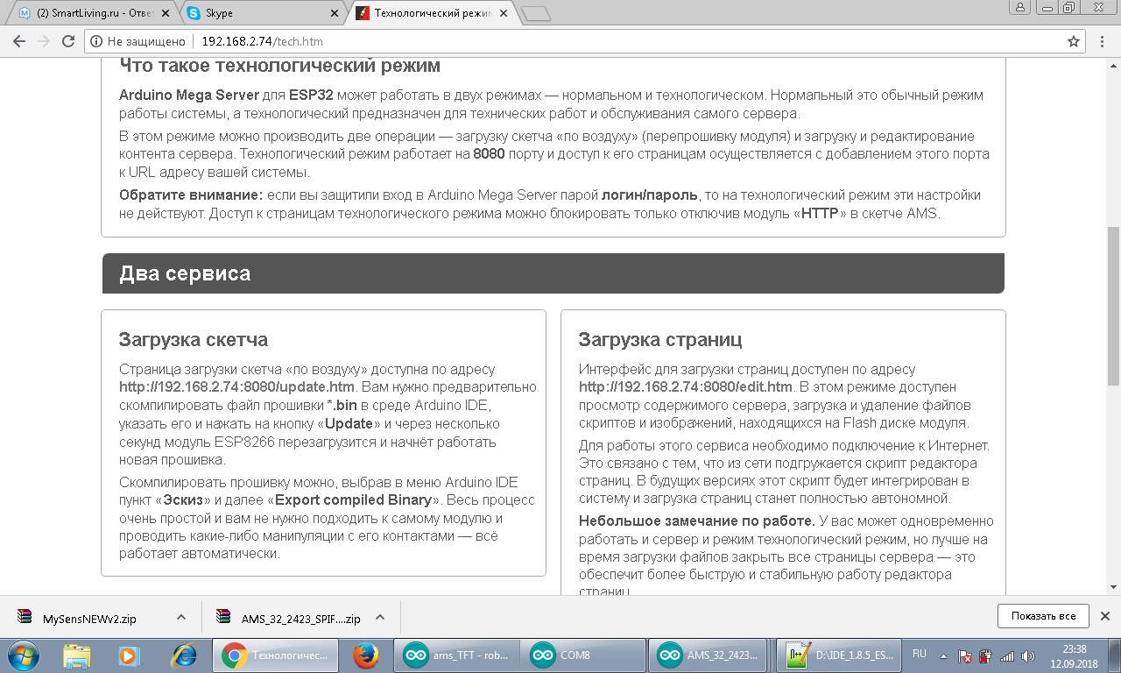Open the Windows Start menu

(x=25, y=655)
